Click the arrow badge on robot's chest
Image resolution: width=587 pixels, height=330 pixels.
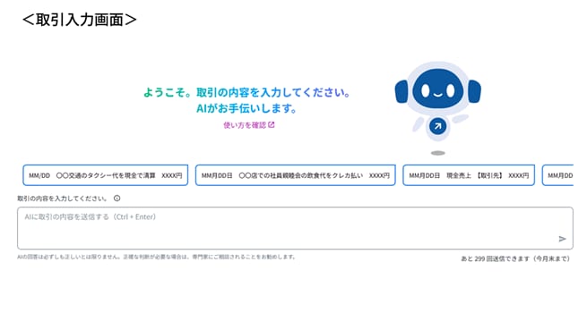click(437, 126)
